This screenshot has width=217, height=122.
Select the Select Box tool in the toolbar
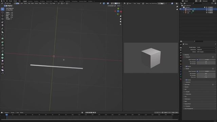[x=2, y=9]
